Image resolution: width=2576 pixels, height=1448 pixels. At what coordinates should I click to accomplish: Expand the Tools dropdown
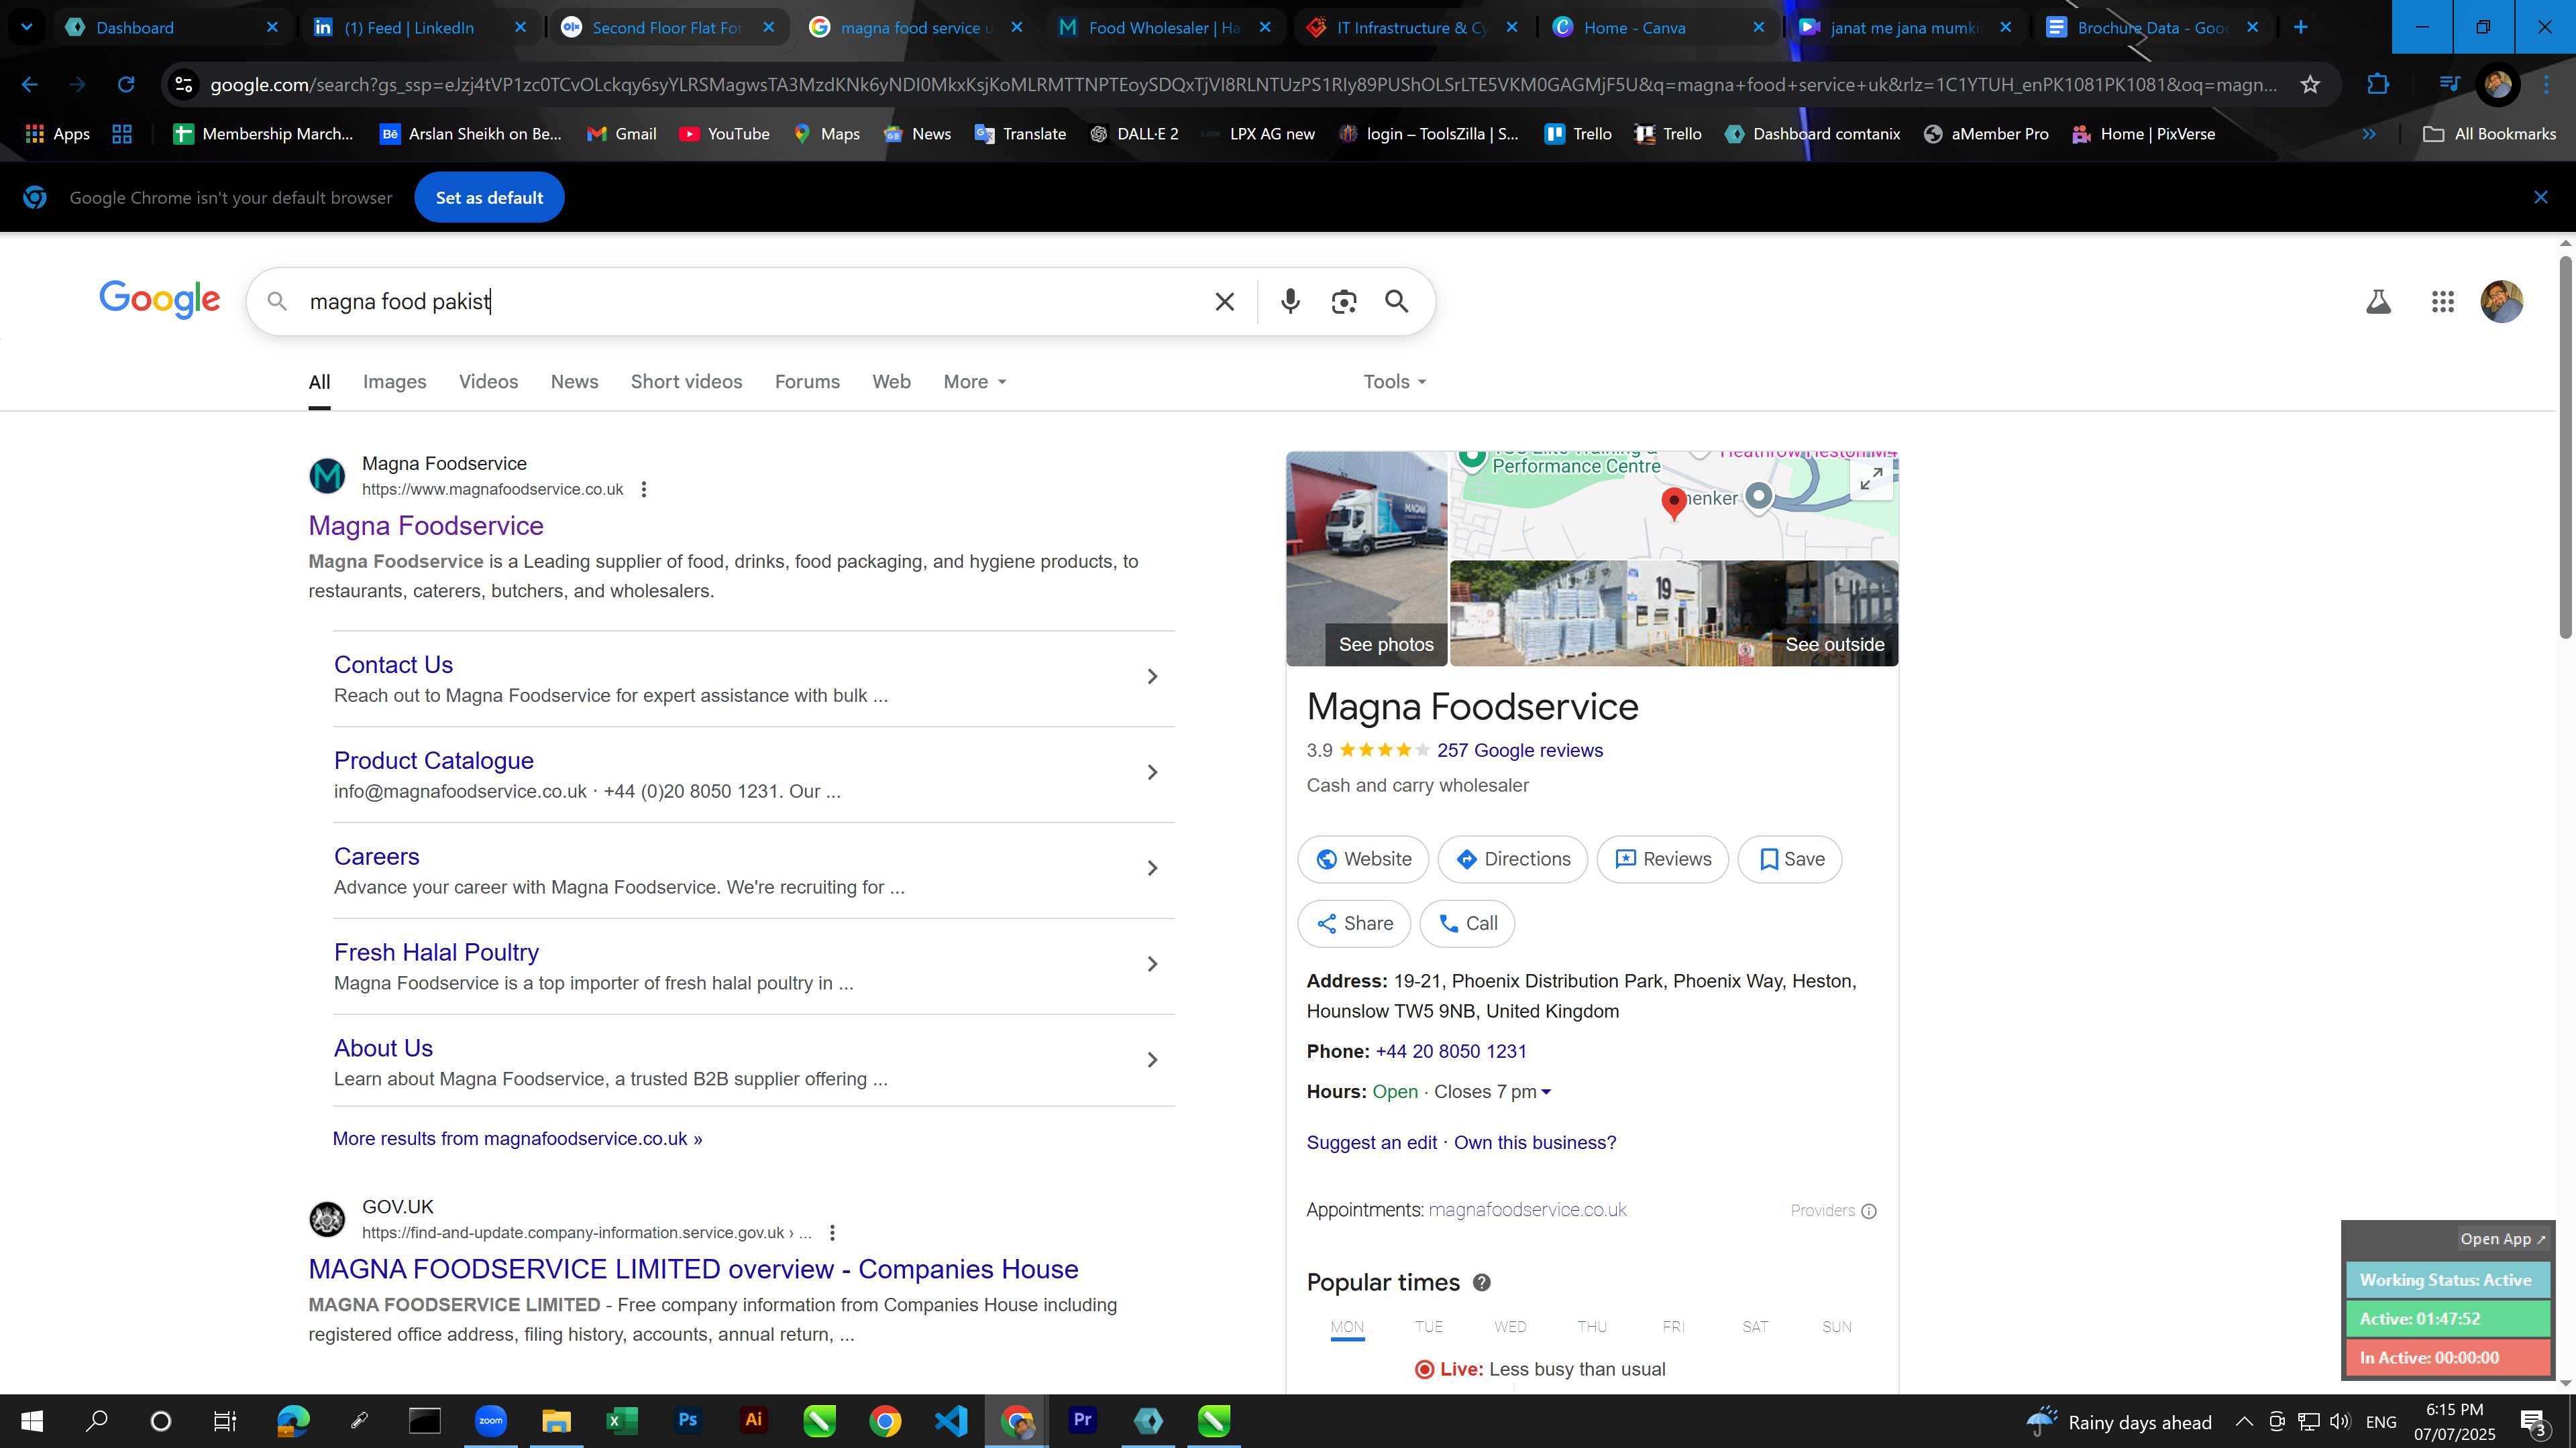click(1395, 381)
